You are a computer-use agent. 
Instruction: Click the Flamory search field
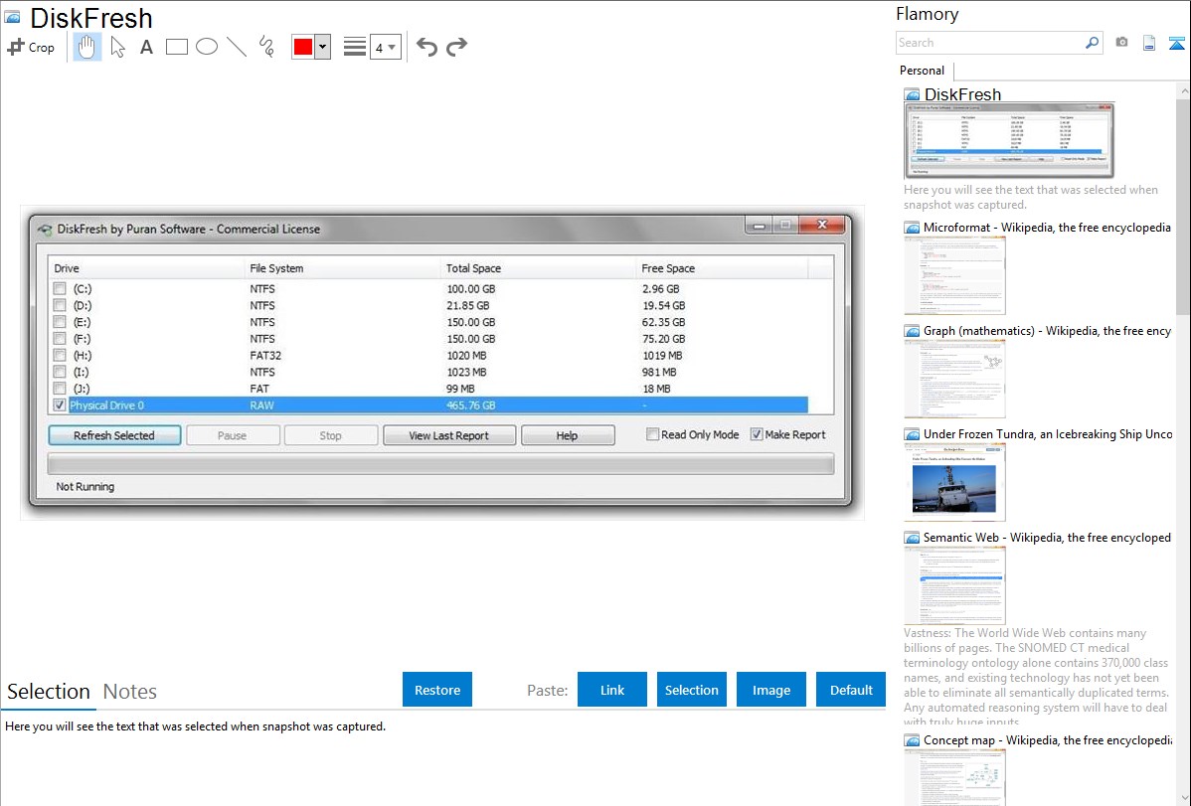click(989, 43)
